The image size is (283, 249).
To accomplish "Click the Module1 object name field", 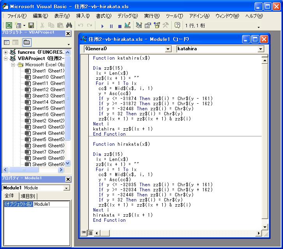I will click(x=52, y=204).
